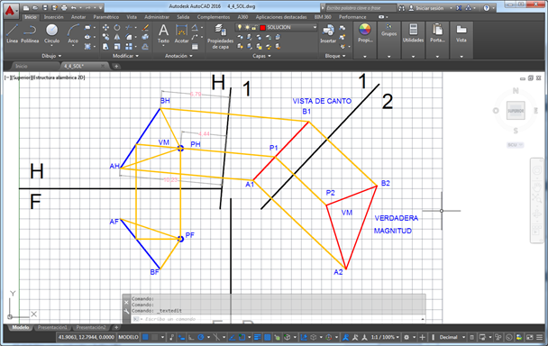The image size is (548, 346).
Task: Click the search binoculars icon
Action: (402, 8)
